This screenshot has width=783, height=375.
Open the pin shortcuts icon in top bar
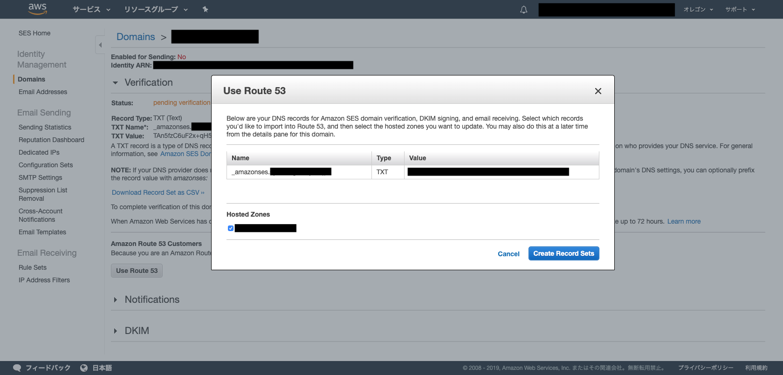click(x=205, y=9)
